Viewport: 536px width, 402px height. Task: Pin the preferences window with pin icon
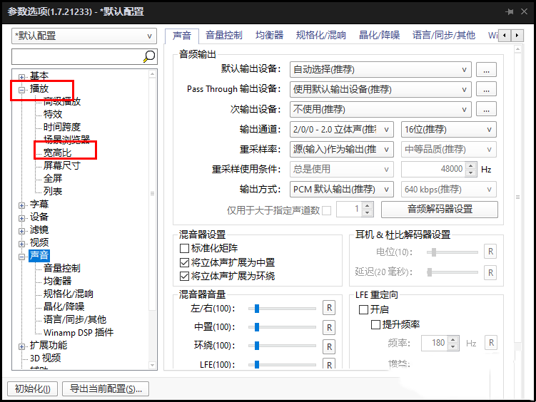[x=510, y=12]
